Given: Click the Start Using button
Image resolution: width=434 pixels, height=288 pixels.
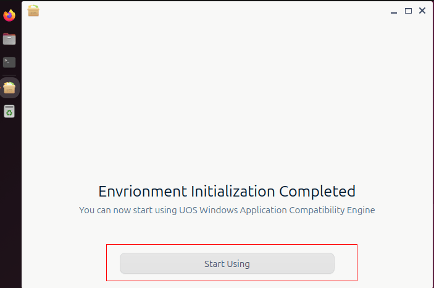Looking at the screenshot, I should click(x=227, y=263).
